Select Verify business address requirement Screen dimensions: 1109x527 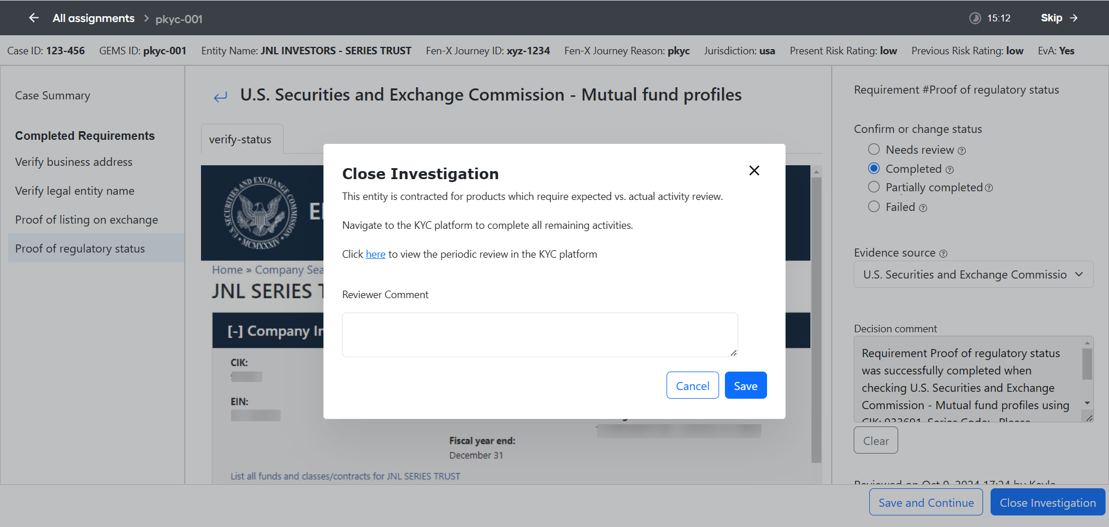pyautogui.click(x=74, y=162)
